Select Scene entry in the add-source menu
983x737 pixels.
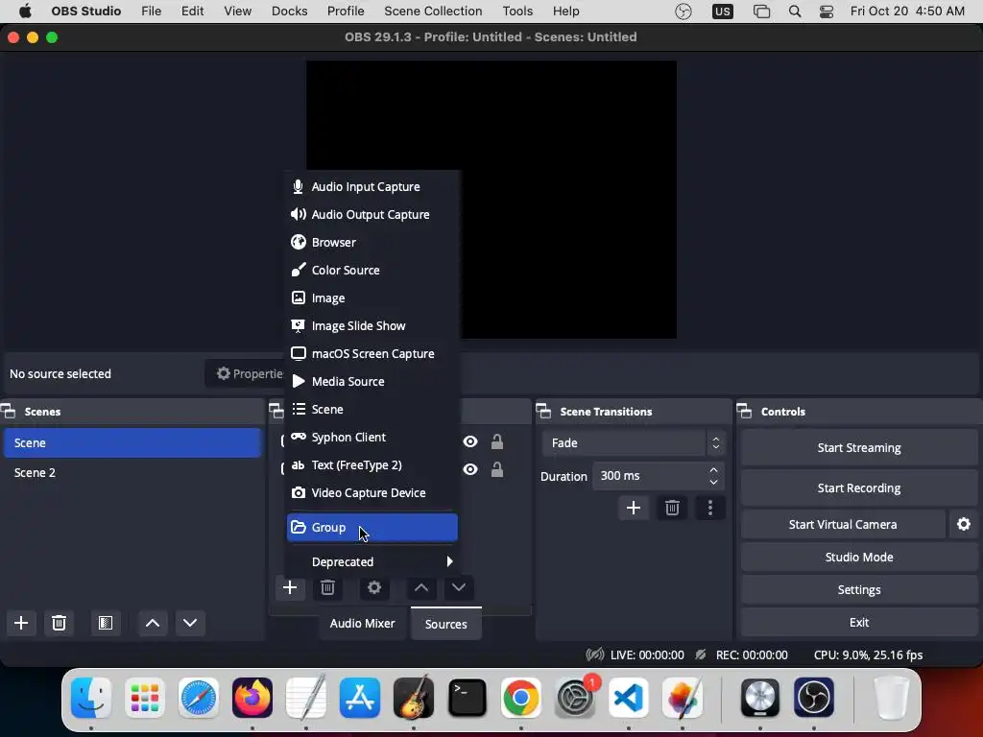(x=372, y=409)
